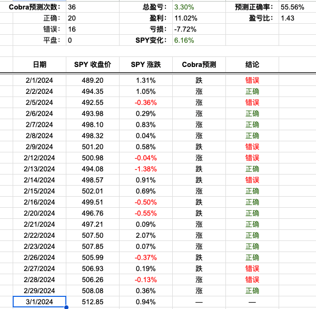Screen dimensions: 316x309
Task: Select the 正确 result for 2/22/2024
Action: tap(252, 235)
